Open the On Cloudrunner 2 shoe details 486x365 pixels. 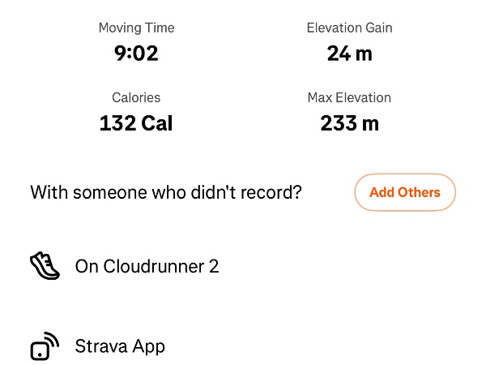click(x=147, y=266)
